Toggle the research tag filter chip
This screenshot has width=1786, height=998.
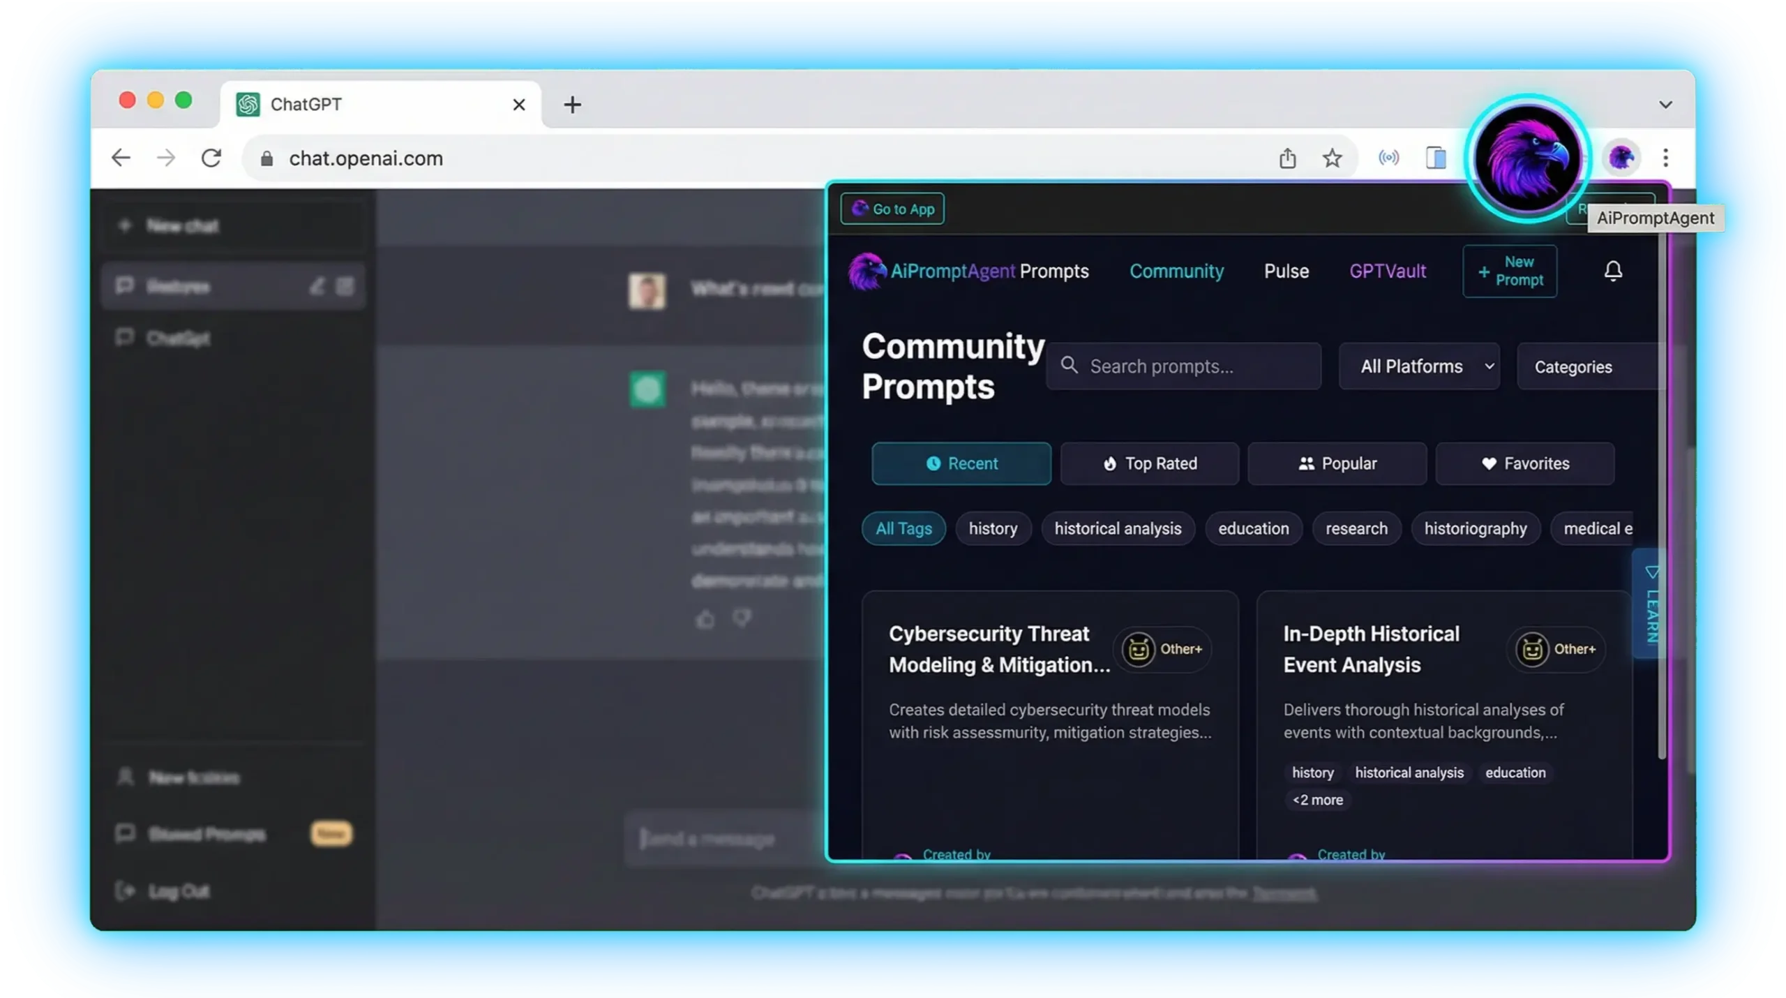click(1356, 528)
